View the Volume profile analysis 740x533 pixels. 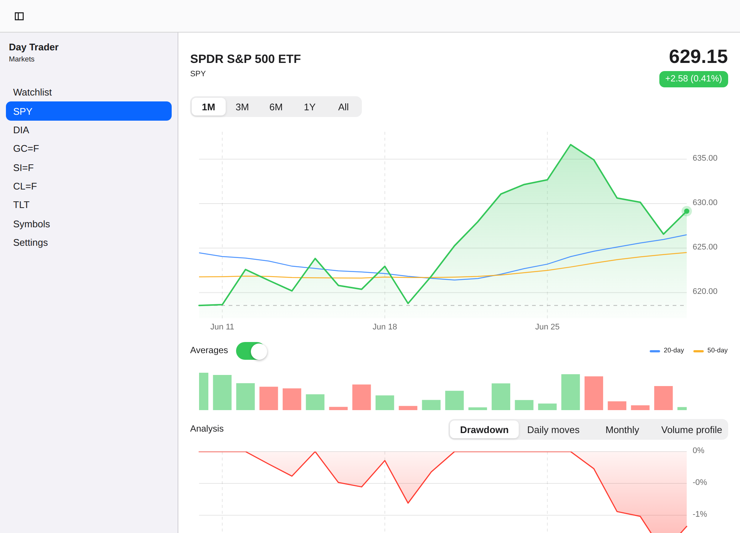[691, 430]
